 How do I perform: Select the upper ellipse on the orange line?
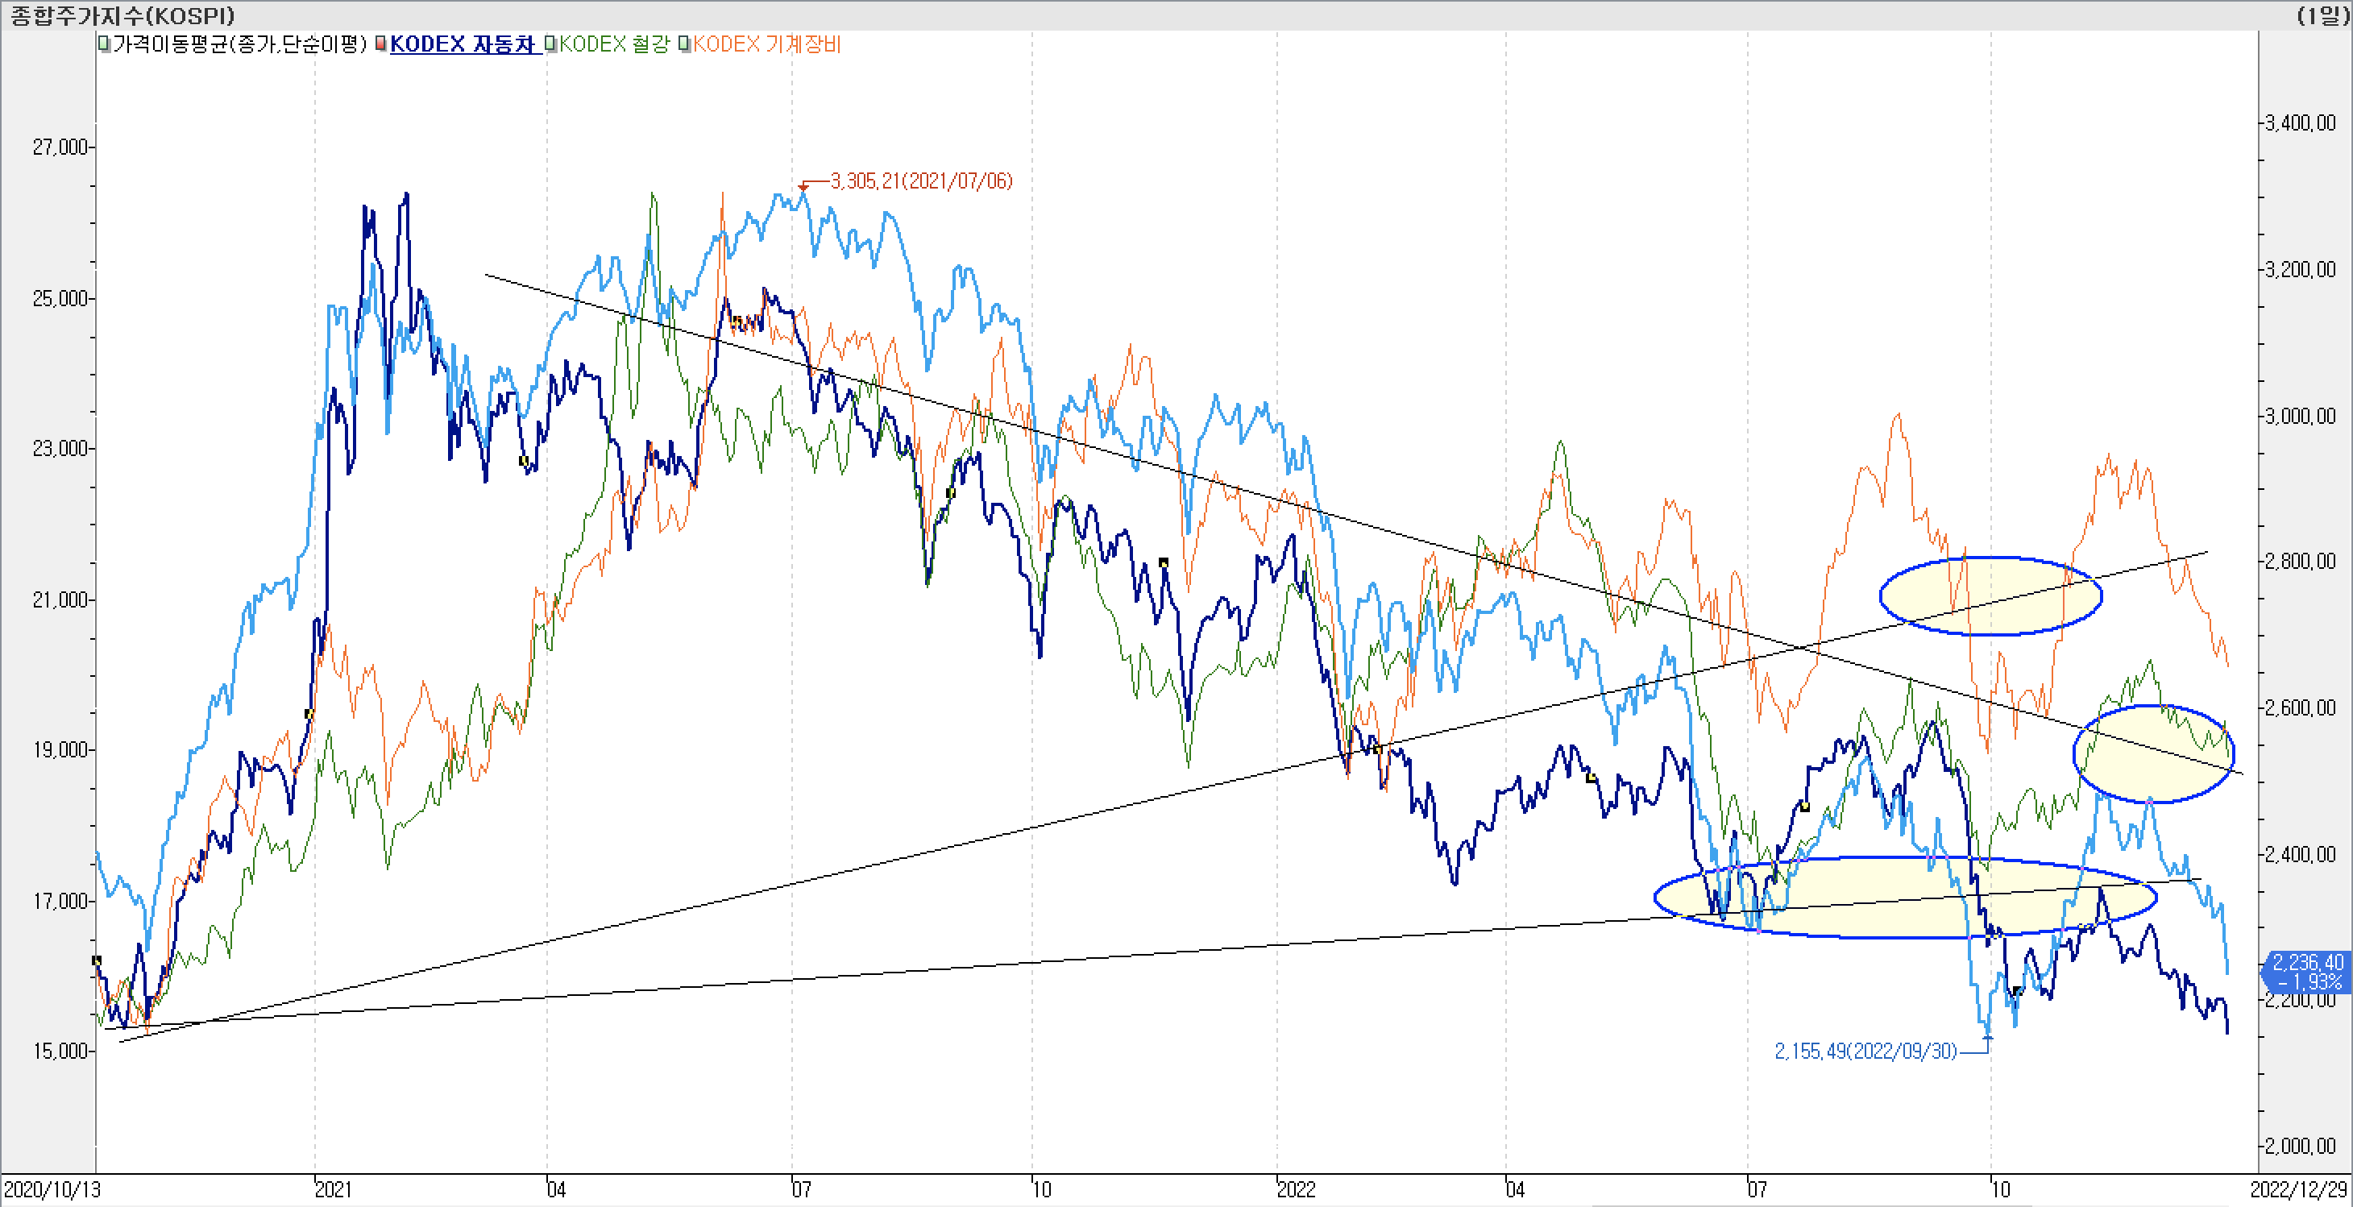[1990, 595]
